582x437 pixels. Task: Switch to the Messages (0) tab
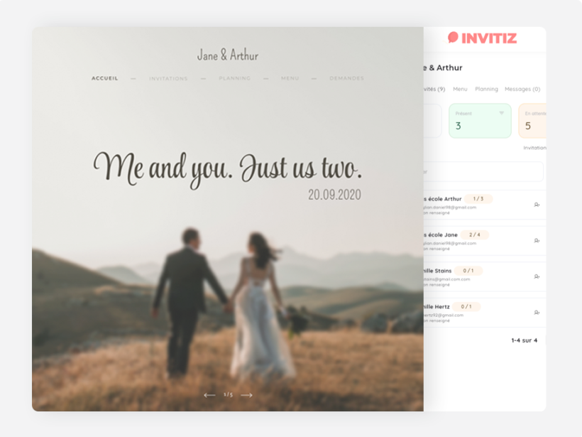522,90
